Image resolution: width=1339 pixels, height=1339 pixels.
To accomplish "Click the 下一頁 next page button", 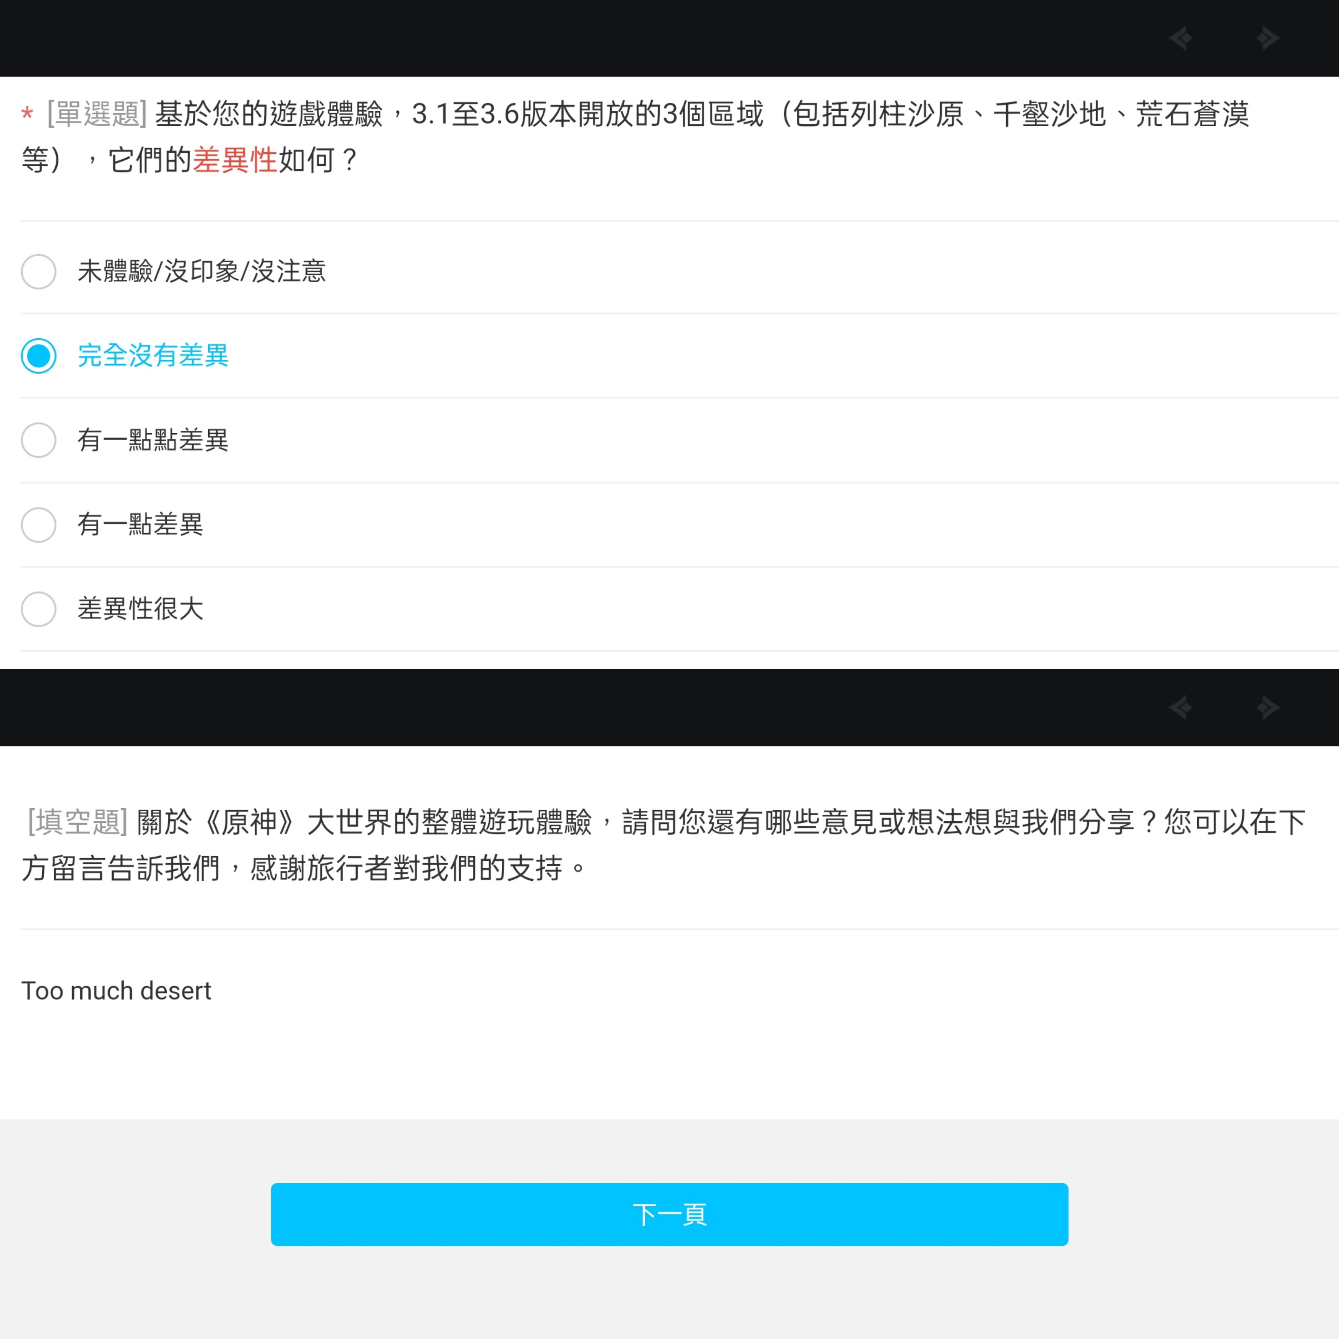I will [669, 1214].
